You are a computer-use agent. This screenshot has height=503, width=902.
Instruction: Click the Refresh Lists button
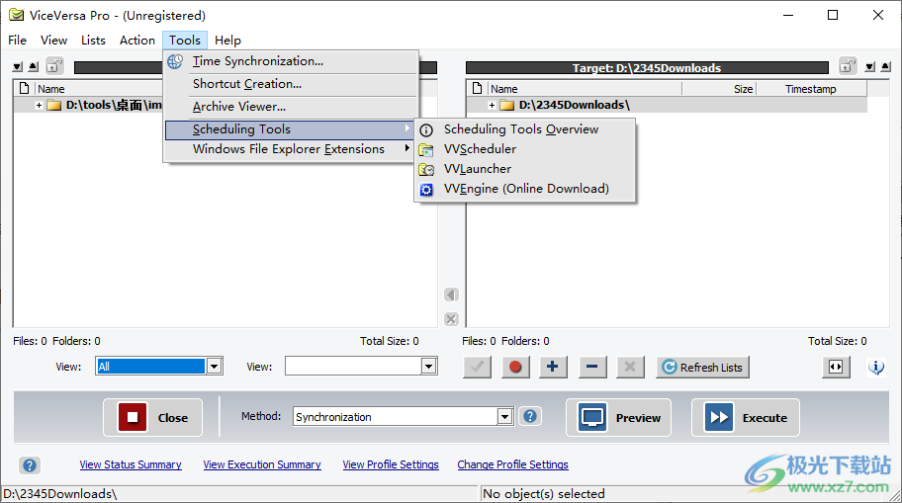pyautogui.click(x=702, y=367)
